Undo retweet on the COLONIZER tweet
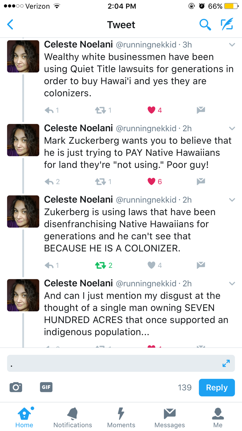This screenshot has width=242, height=431. (100, 265)
